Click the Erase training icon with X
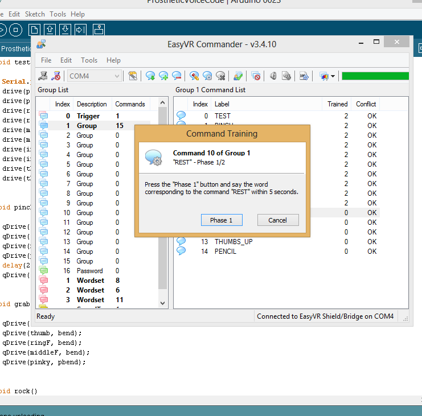This screenshot has width=422, height=416. pyautogui.click(x=220, y=76)
